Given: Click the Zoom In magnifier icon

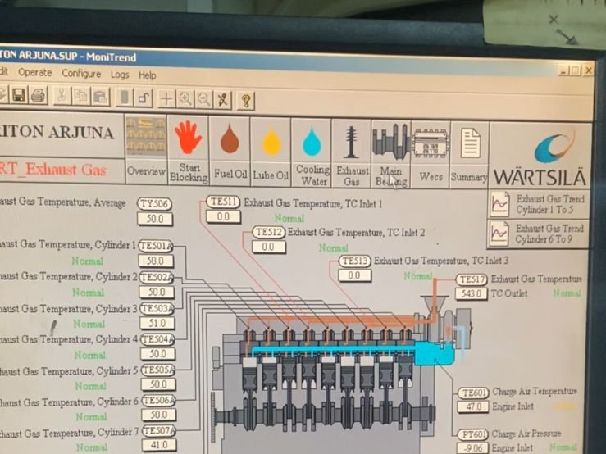Looking at the screenshot, I should coord(185,99).
